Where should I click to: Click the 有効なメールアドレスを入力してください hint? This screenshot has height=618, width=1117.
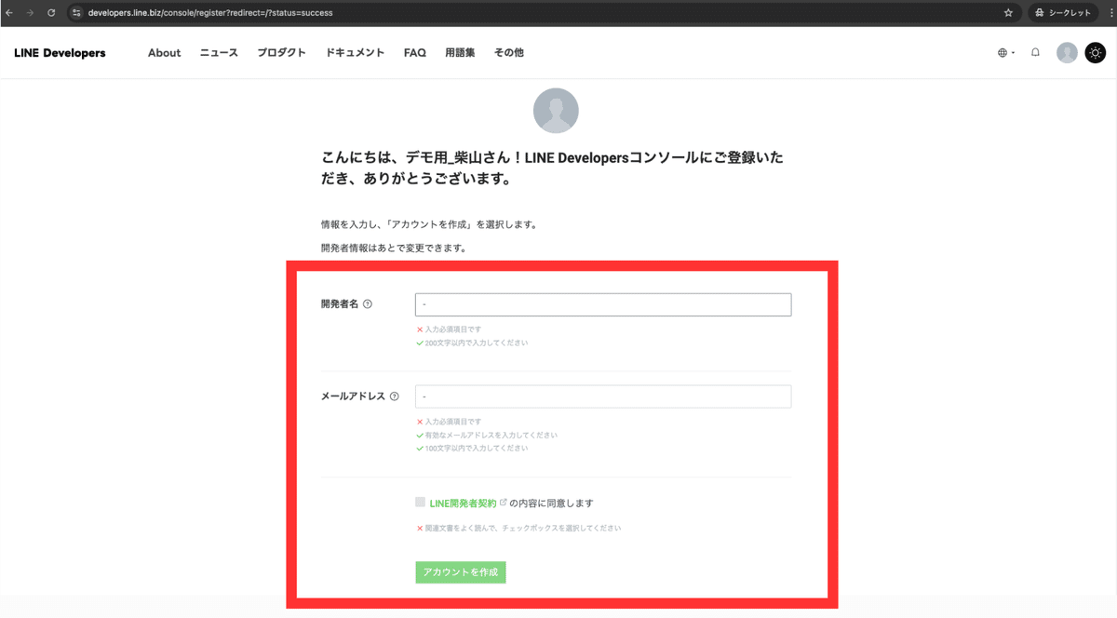pyautogui.click(x=491, y=435)
